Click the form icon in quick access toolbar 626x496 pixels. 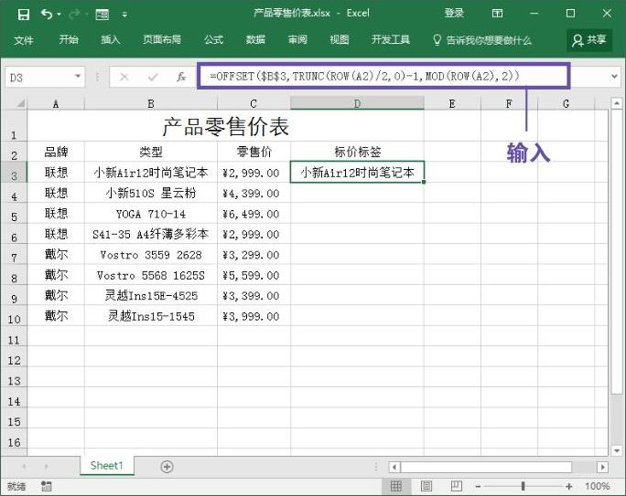click(103, 15)
